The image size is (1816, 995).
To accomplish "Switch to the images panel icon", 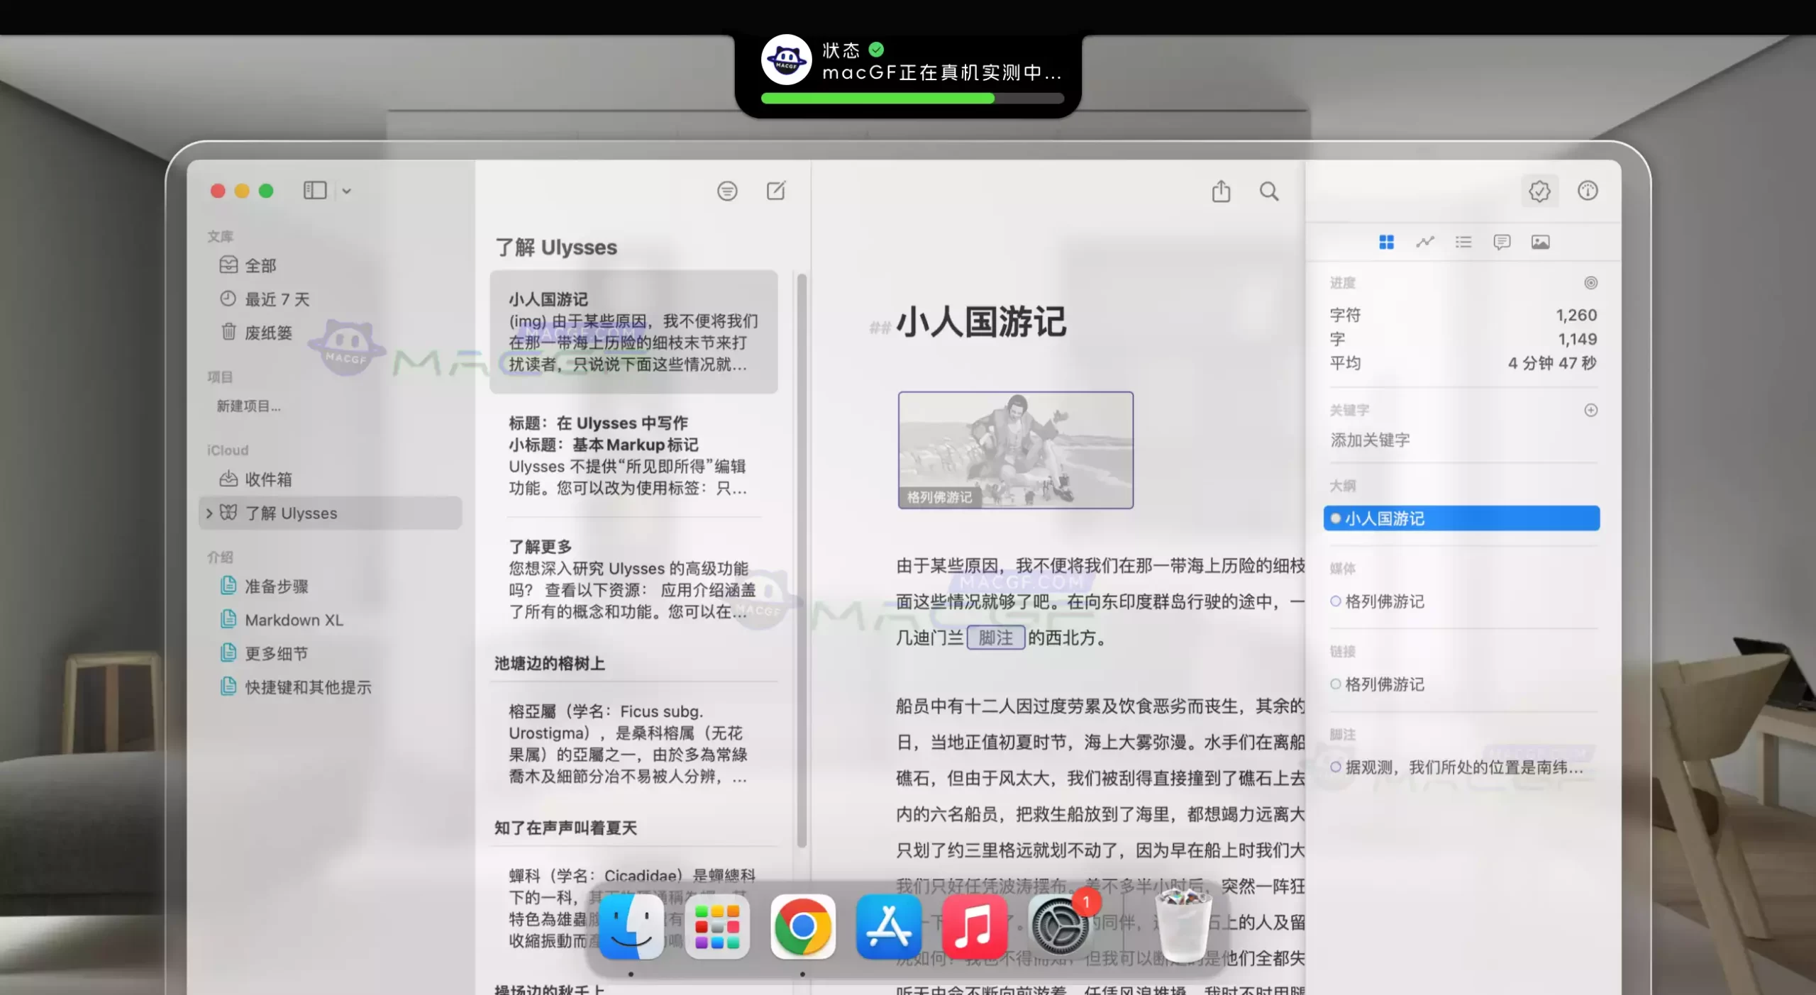I will (x=1541, y=242).
